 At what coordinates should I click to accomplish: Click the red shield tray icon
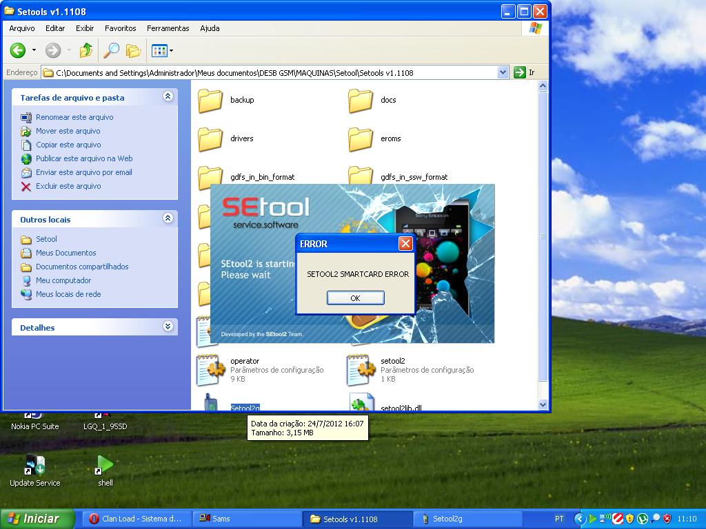(667, 519)
